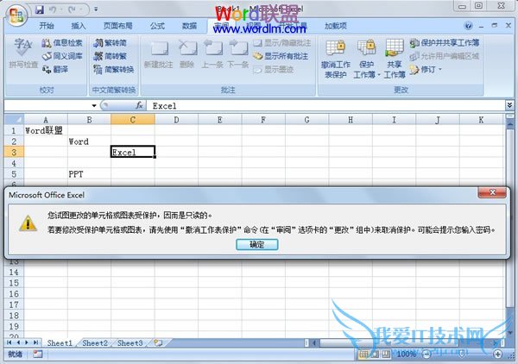This screenshot has width=518, height=364.
Task: Expand the formula bar chevron
Action: (x=509, y=105)
